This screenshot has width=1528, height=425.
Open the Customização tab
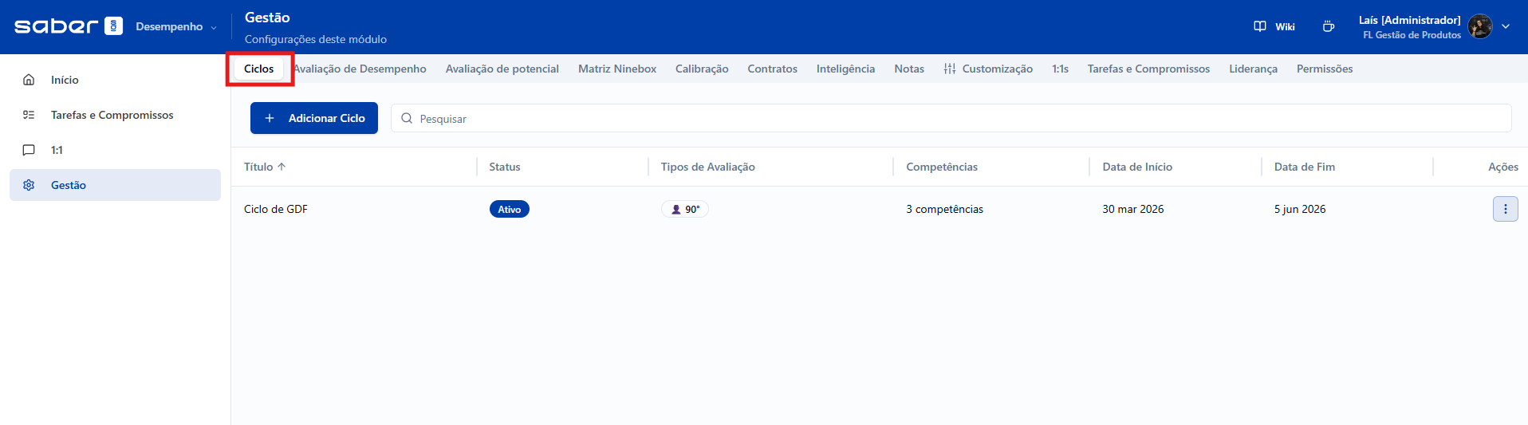(988, 69)
